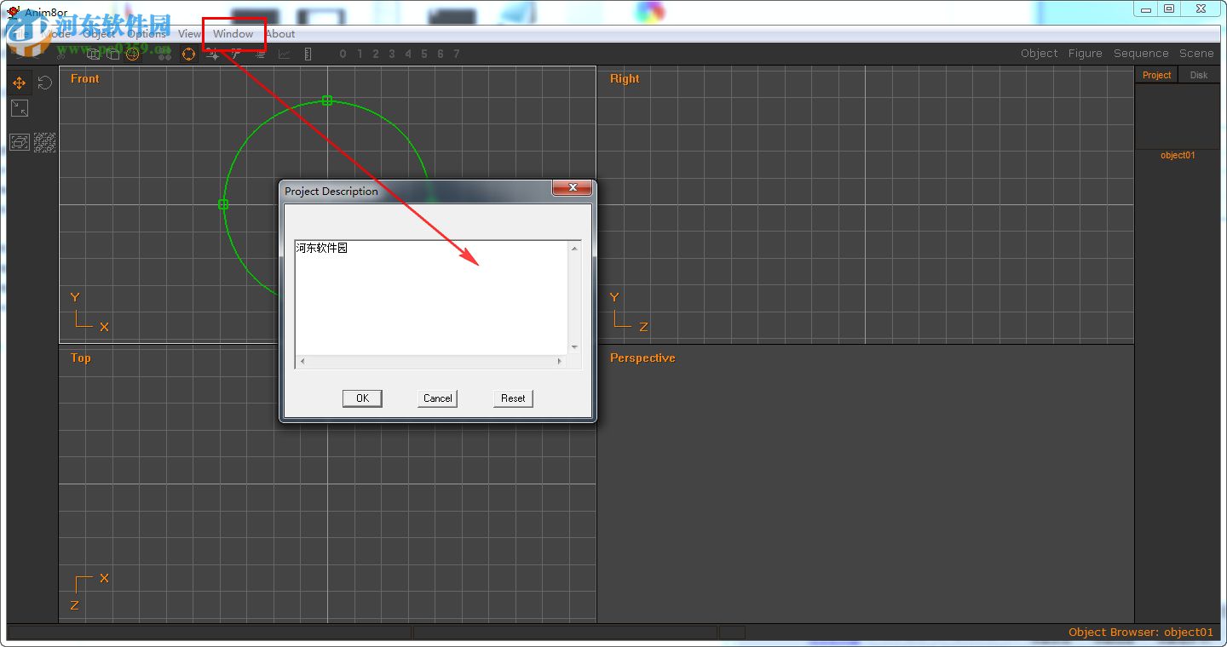Toggle the scissors cut icon
1227x647 pixels.
tap(235, 54)
